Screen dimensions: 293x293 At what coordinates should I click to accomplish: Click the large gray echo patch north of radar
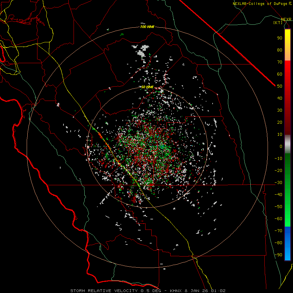tap(143, 51)
